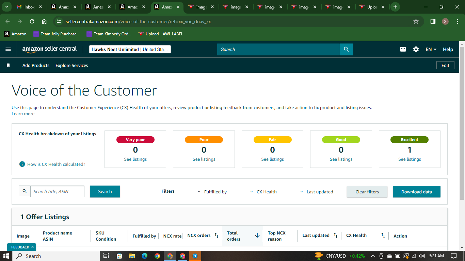Open the Amazon bookmark
This screenshot has height=261, width=465.
point(15,34)
